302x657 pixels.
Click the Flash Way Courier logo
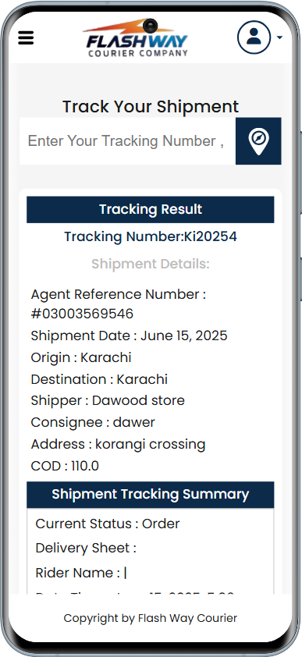[135, 38]
